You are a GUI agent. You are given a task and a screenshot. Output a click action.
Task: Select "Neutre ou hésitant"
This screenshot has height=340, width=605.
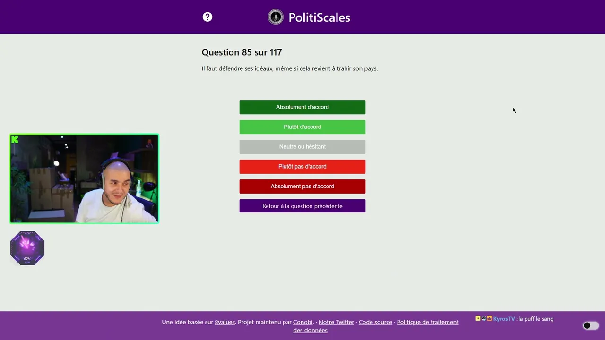click(302, 147)
